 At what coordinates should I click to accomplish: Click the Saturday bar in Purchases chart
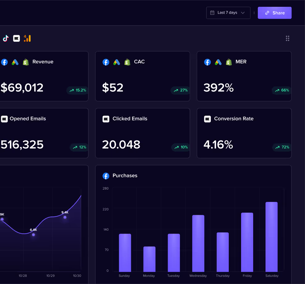(272, 237)
